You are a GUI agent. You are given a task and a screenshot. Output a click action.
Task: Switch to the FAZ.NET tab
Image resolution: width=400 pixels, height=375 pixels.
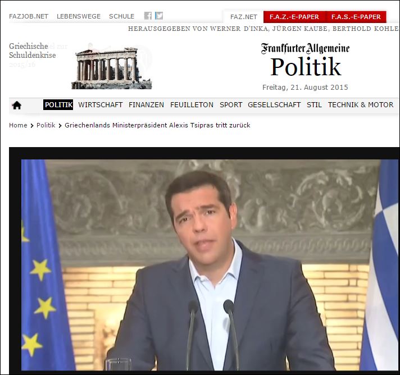coord(244,17)
